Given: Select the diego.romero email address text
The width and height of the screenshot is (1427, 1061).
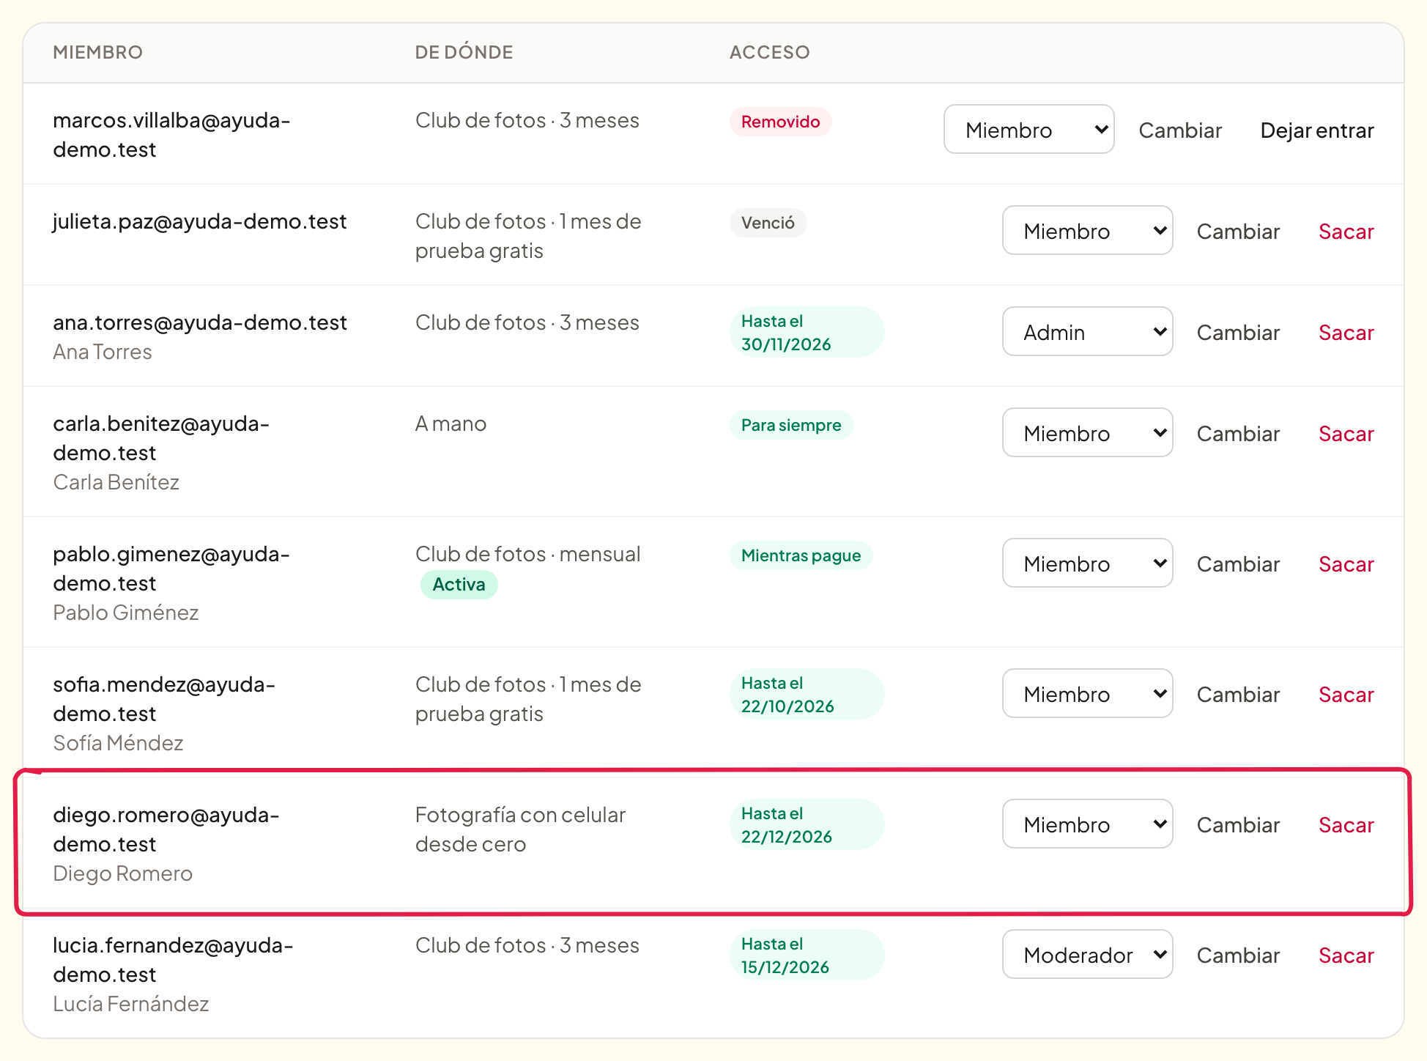Looking at the screenshot, I should tap(166, 829).
